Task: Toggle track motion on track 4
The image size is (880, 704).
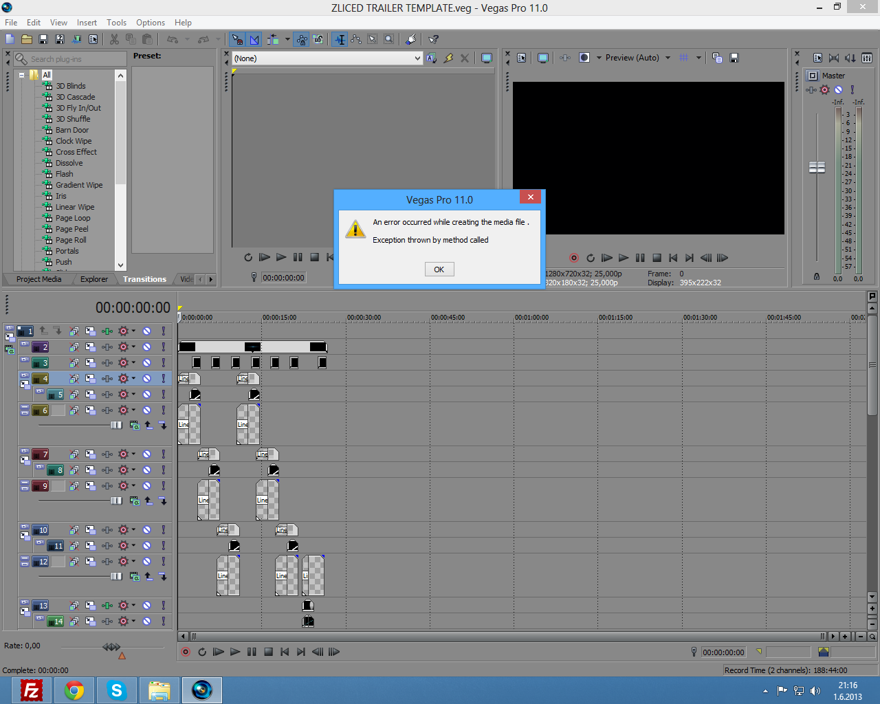Action: point(91,379)
